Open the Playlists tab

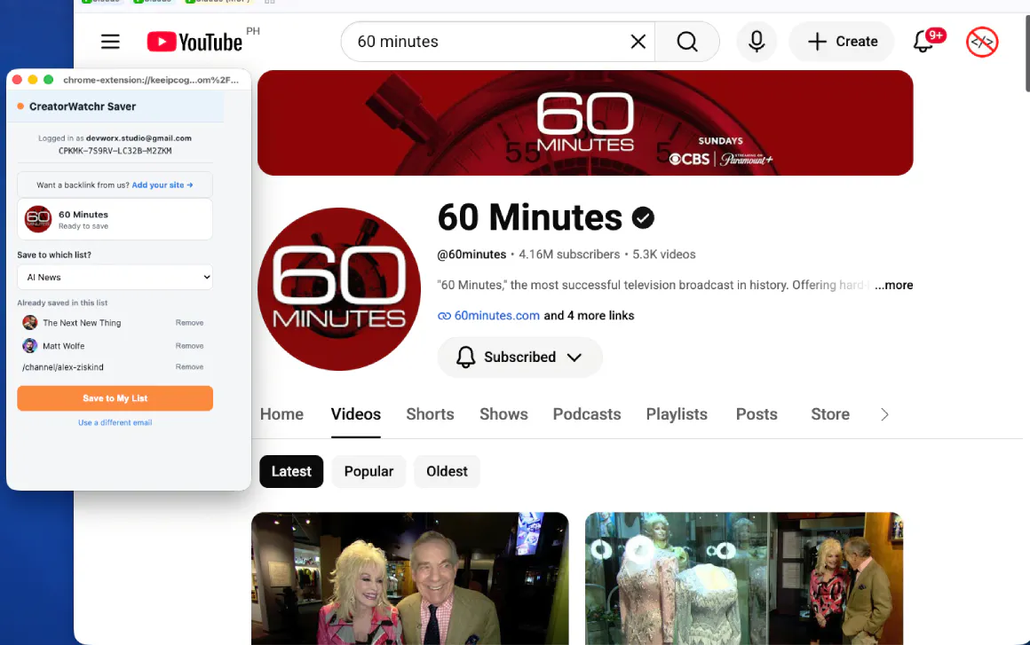pyautogui.click(x=677, y=414)
